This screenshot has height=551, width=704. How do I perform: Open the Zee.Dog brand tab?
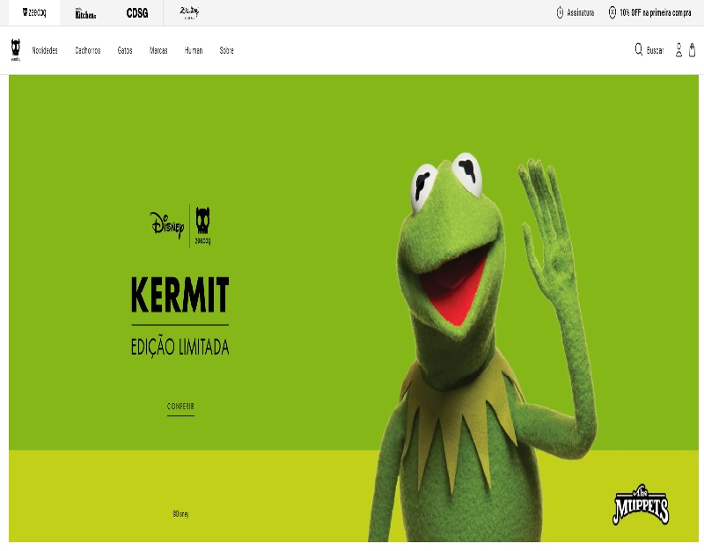pyautogui.click(x=34, y=12)
